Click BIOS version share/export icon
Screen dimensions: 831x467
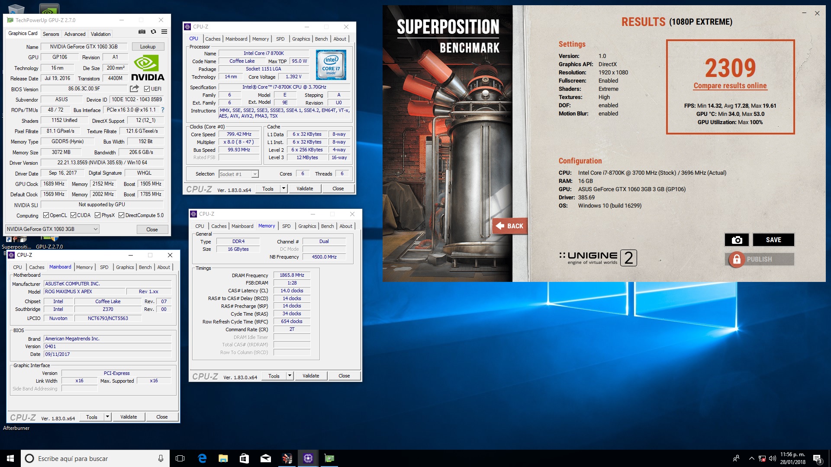[134, 89]
